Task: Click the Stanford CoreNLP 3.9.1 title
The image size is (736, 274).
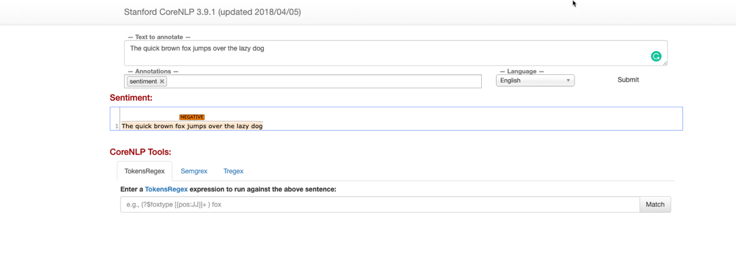Action: (213, 12)
